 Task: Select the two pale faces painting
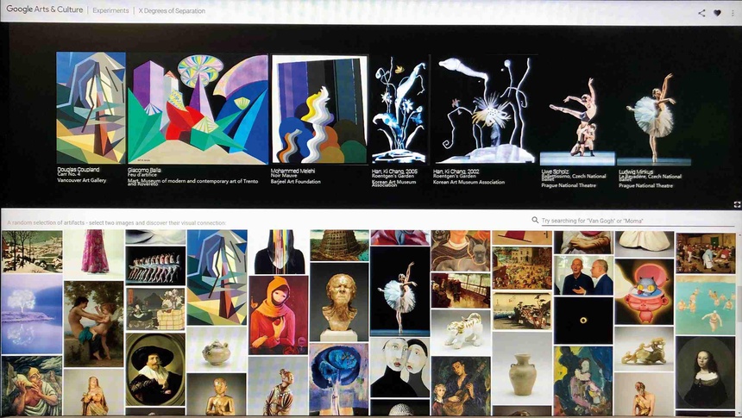coord(399,367)
